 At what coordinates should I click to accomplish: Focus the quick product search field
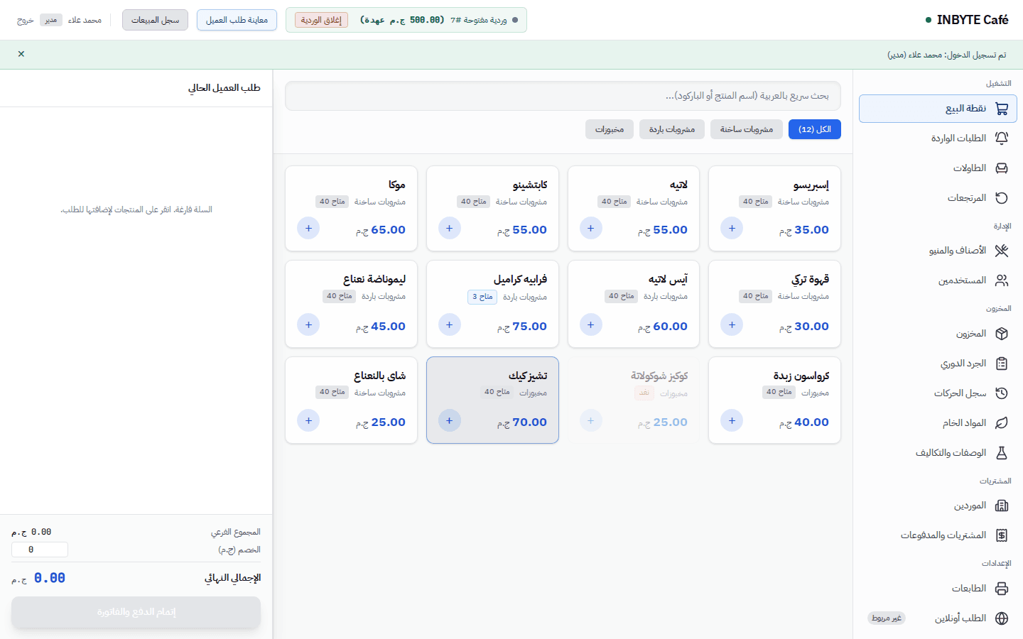563,96
